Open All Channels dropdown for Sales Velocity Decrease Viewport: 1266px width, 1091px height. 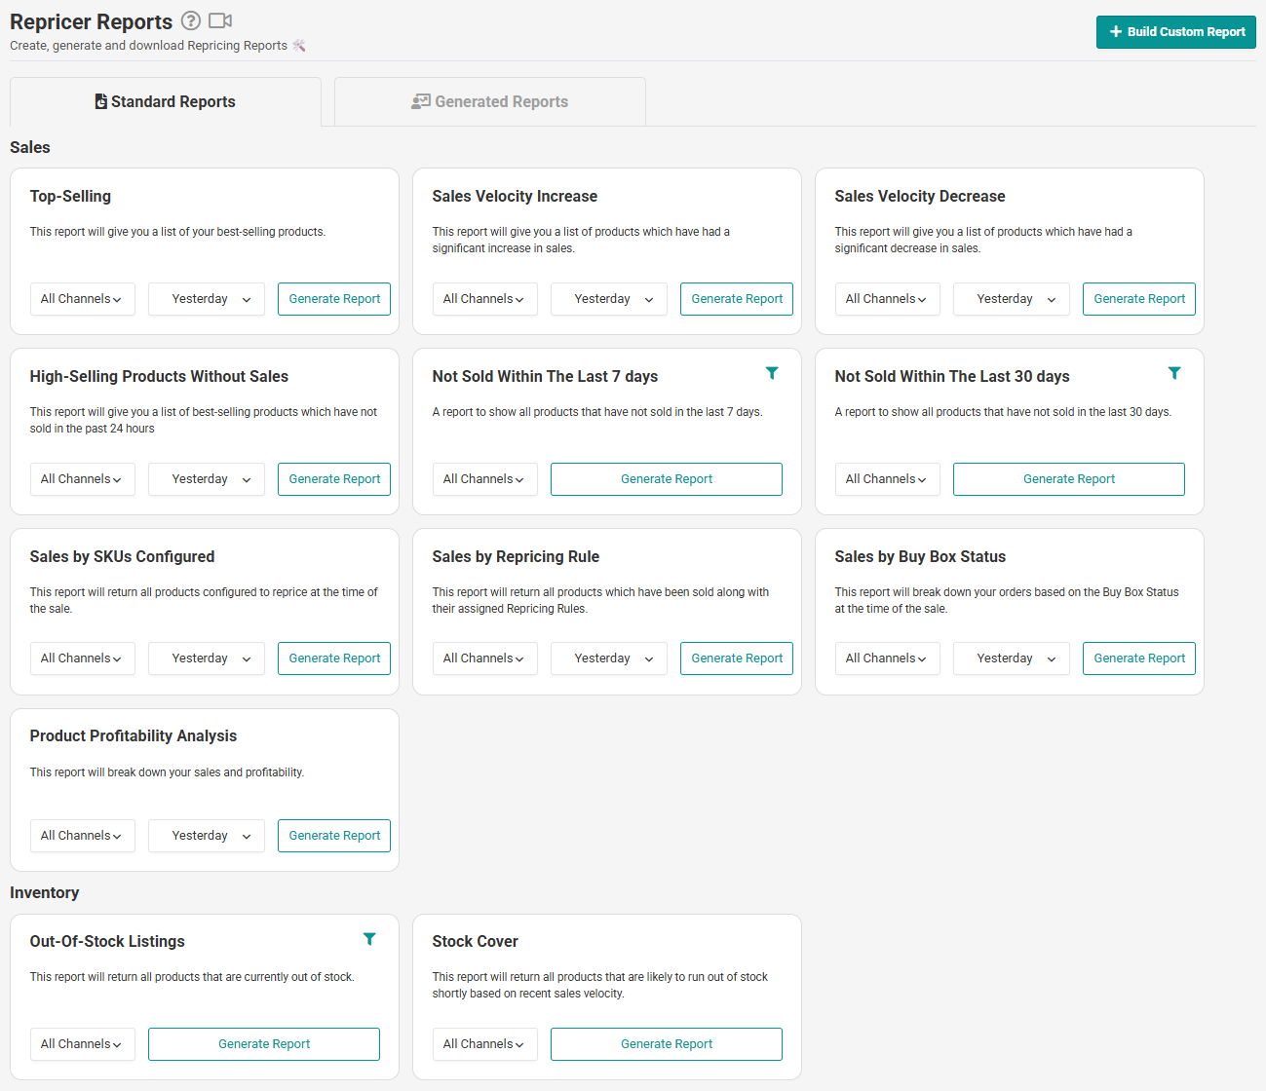click(x=887, y=299)
